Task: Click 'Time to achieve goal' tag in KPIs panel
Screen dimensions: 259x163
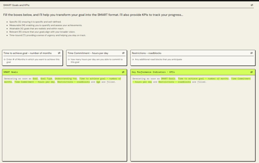Action: 203,79
